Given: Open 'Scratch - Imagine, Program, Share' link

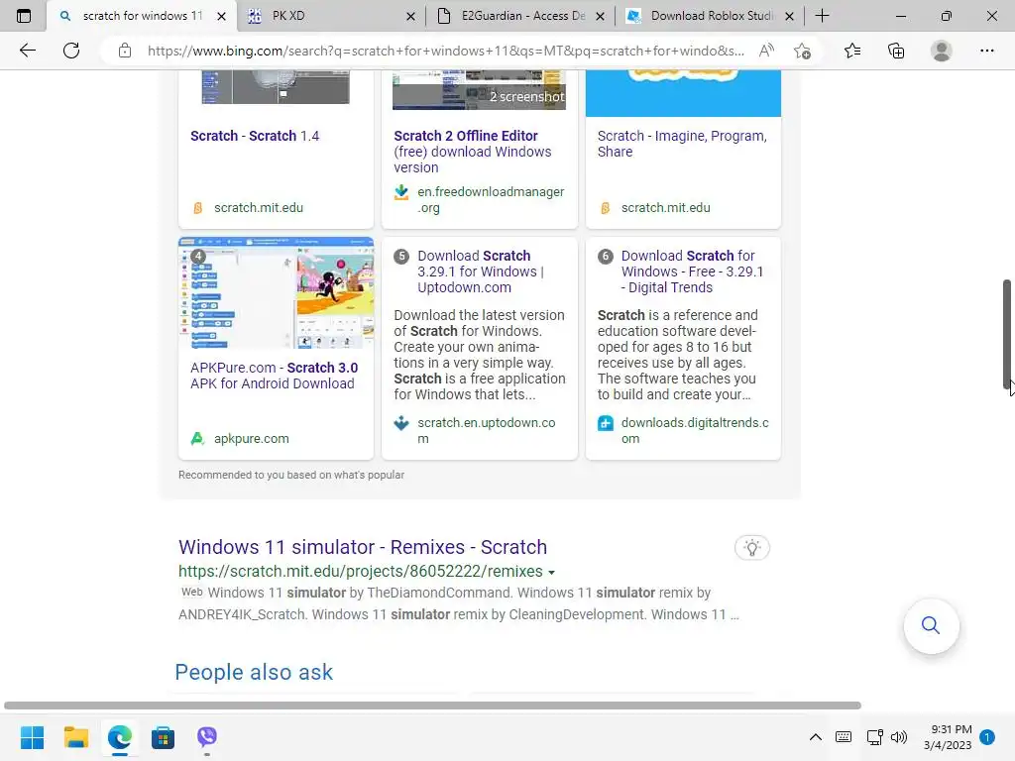Looking at the screenshot, I should pos(682,144).
